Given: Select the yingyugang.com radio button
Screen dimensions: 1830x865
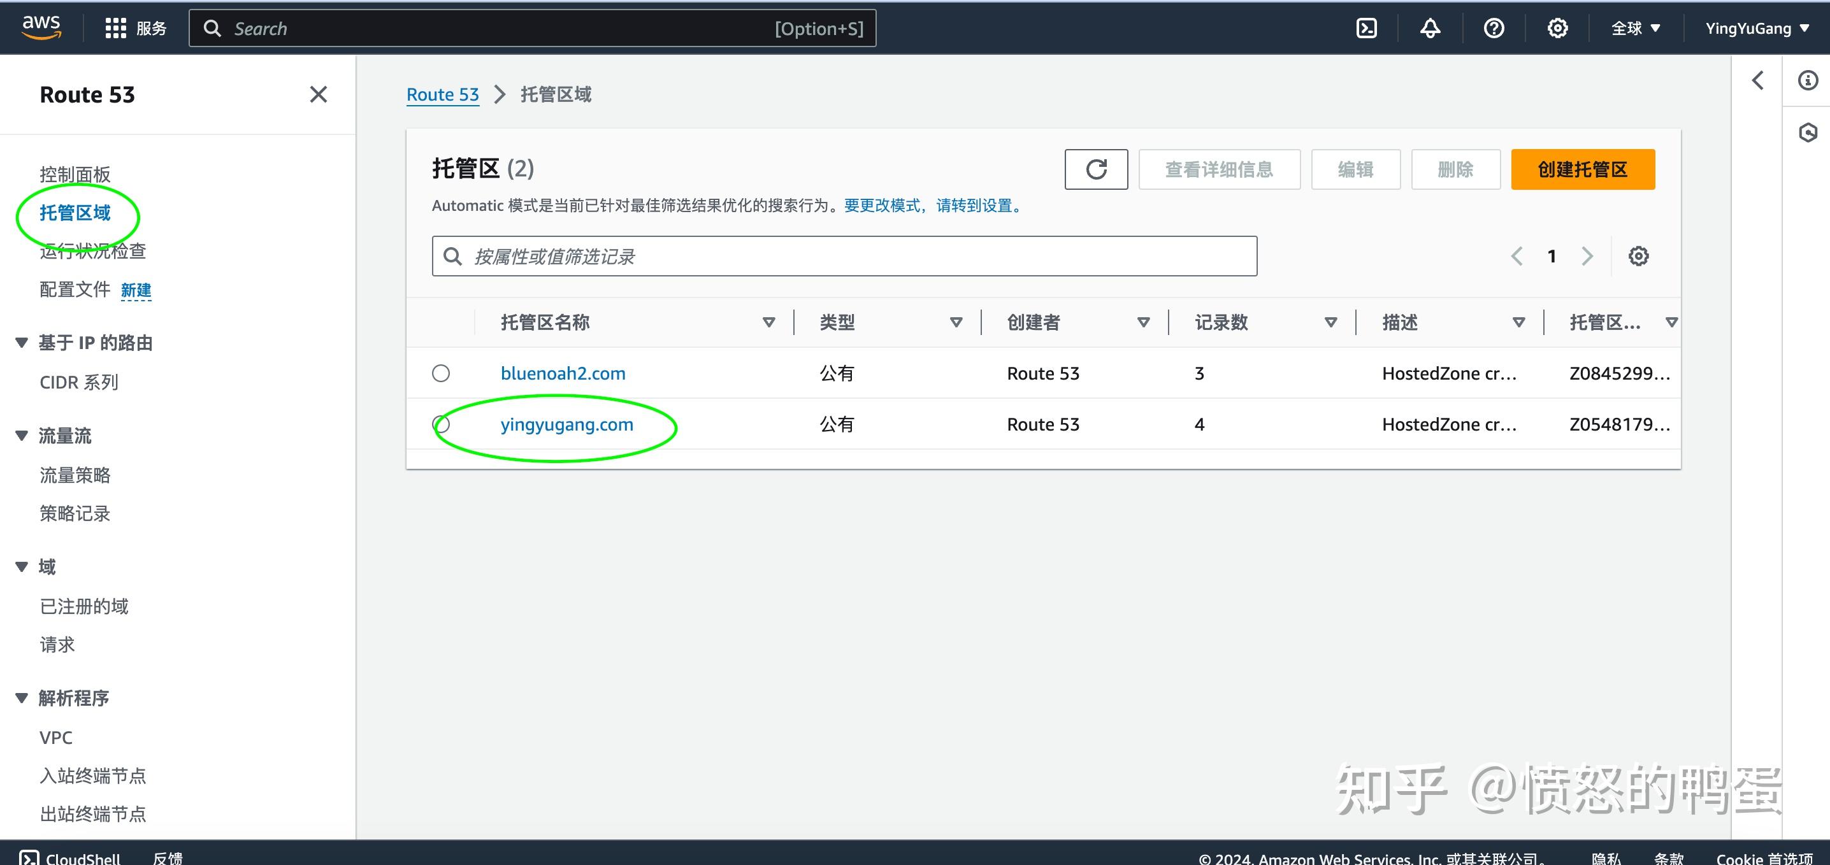Looking at the screenshot, I should click(x=440, y=424).
